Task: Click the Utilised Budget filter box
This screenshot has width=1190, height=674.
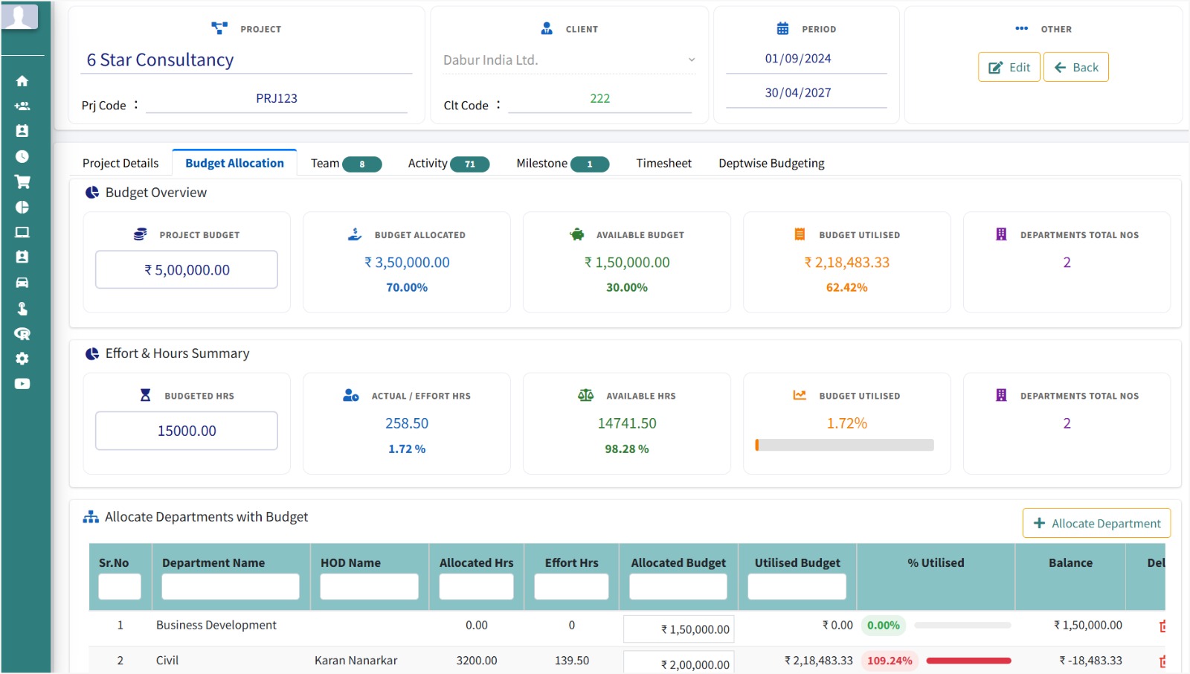Action: click(797, 587)
